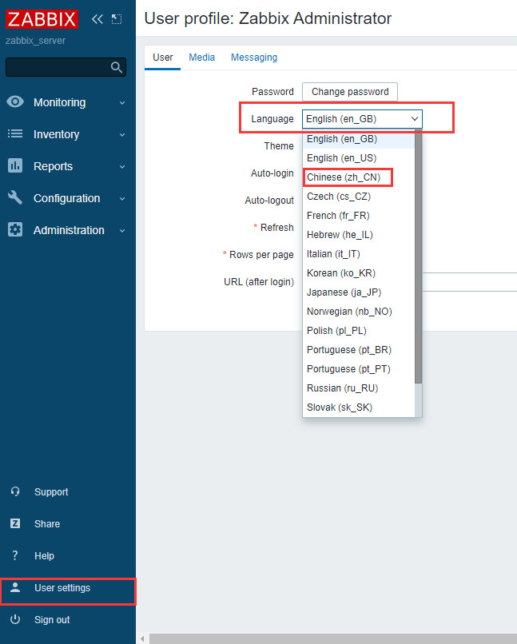The image size is (517, 644).
Task: Open the Language dropdown box
Action: [362, 119]
